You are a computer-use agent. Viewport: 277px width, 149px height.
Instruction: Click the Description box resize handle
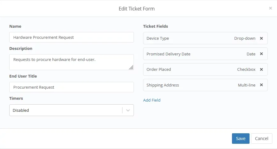point(131,67)
